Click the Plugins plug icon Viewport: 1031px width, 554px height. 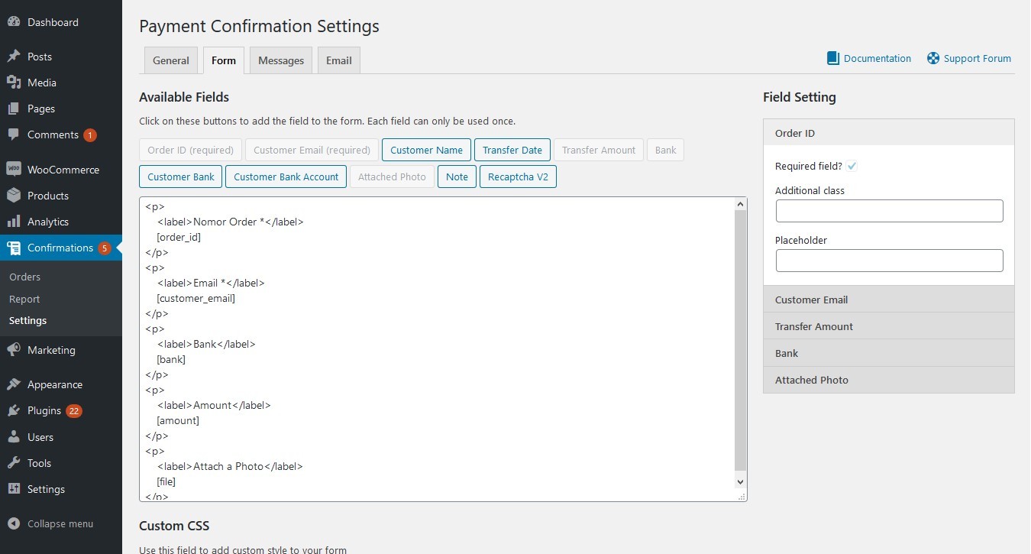pyautogui.click(x=14, y=410)
